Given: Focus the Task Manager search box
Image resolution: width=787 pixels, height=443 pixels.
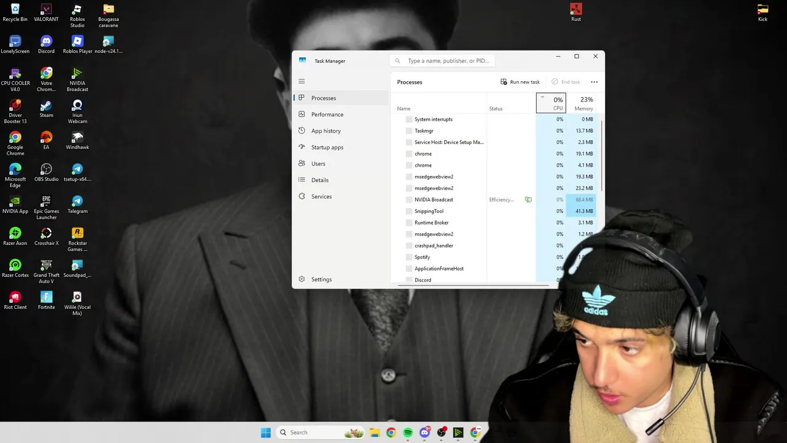Looking at the screenshot, I should pos(443,61).
